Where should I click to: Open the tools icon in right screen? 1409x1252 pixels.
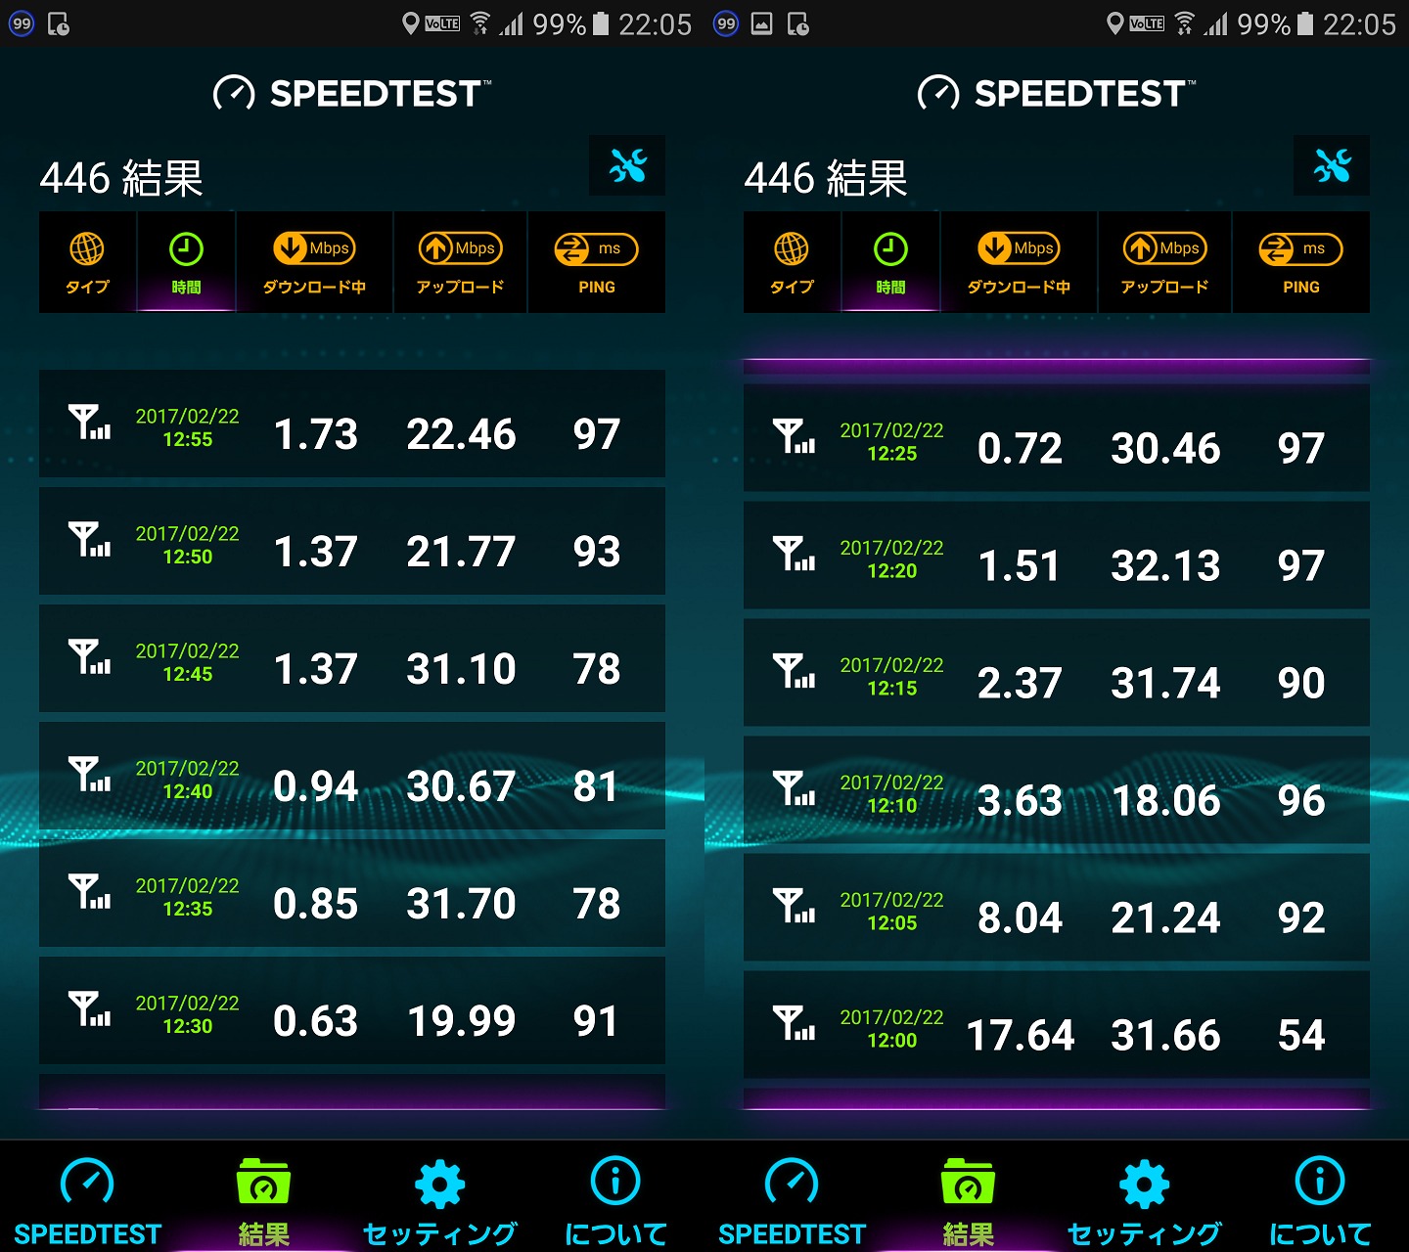tap(1332, 166)
